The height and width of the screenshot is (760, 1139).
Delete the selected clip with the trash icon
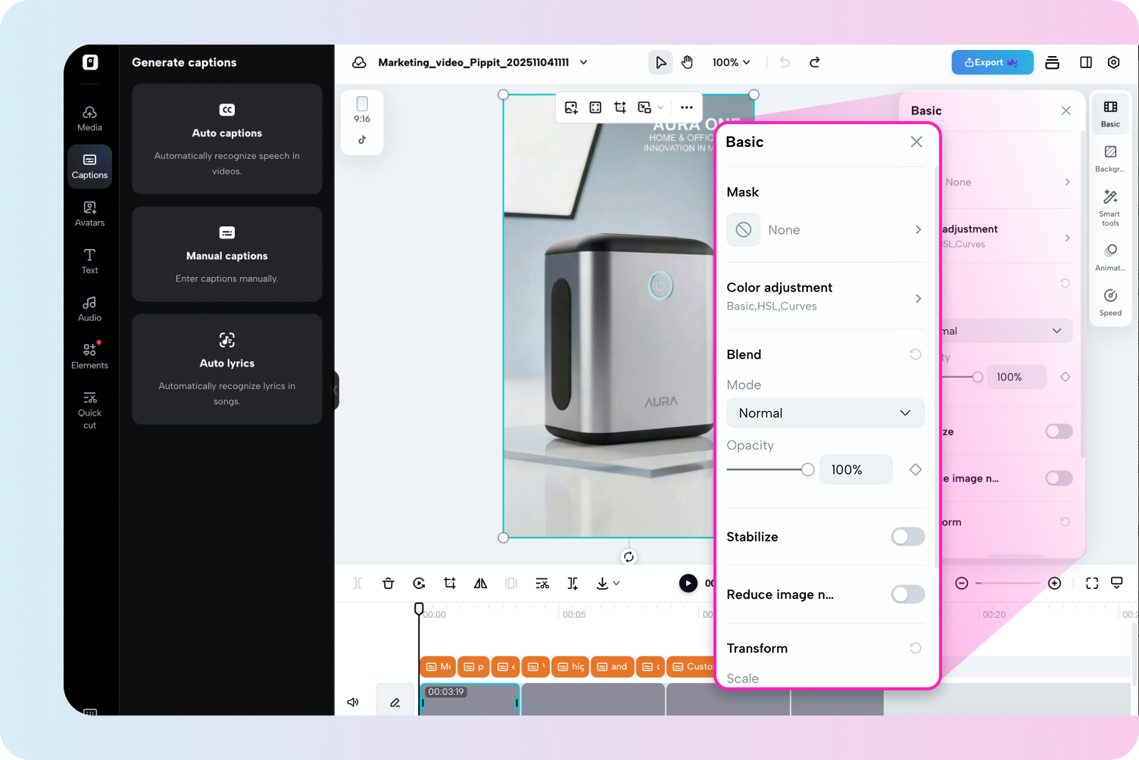(388, 583)
